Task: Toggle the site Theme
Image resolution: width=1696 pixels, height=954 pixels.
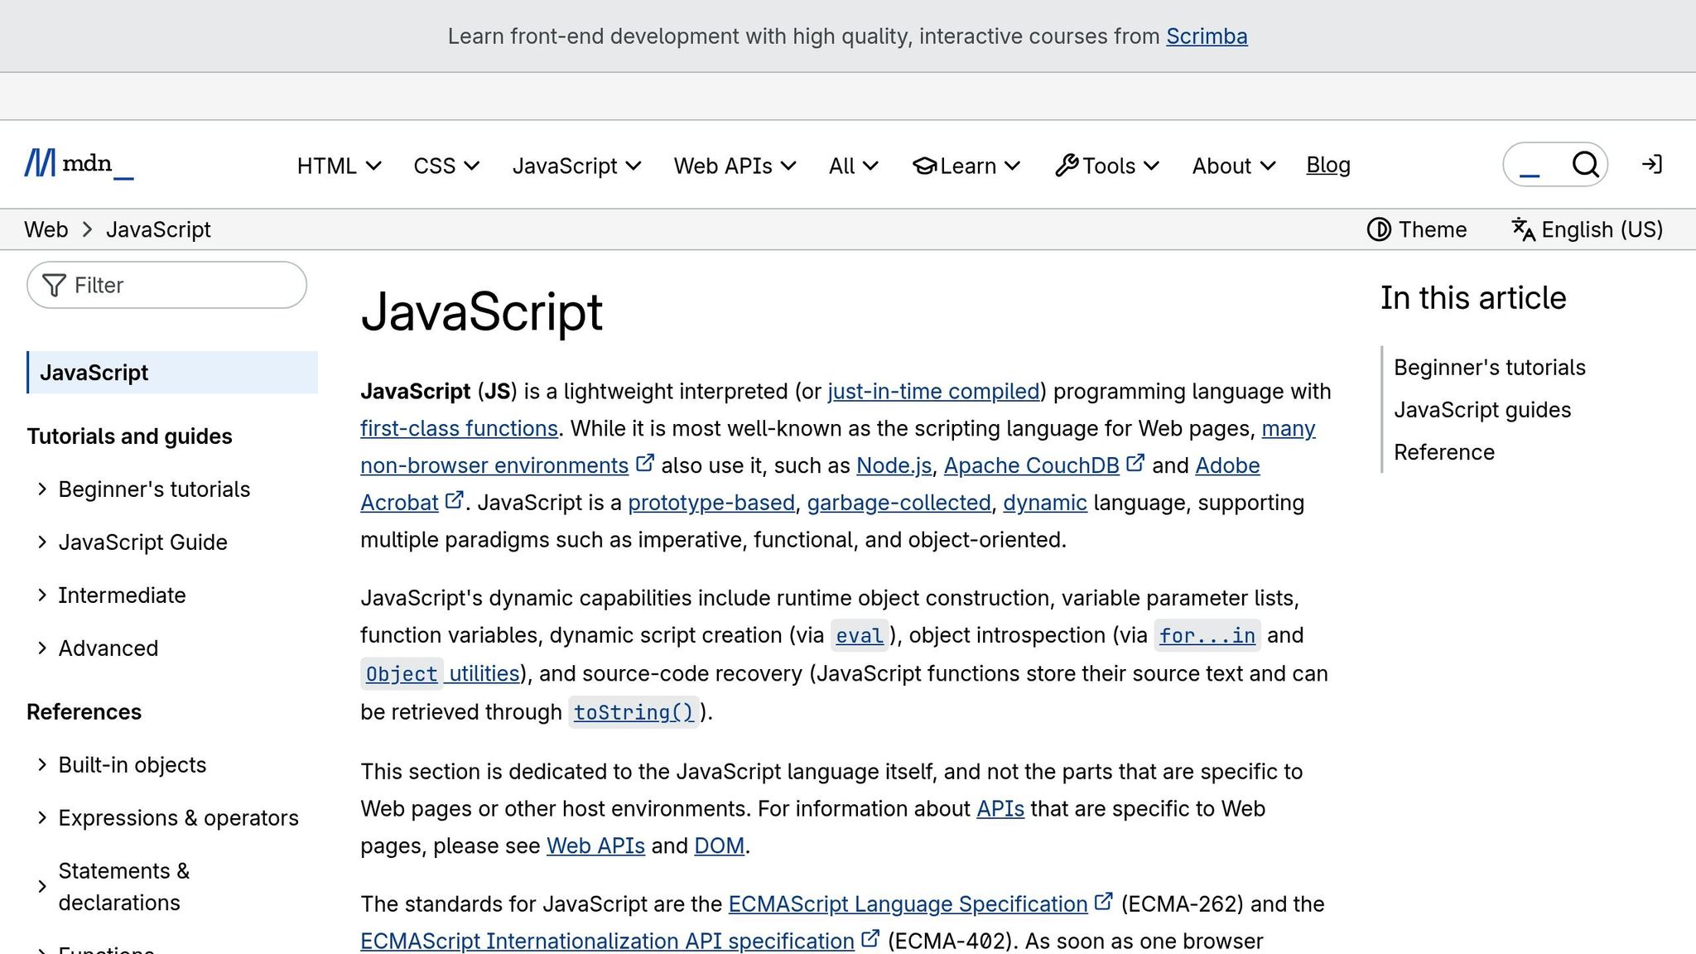Action: [x=1418, y=229]
